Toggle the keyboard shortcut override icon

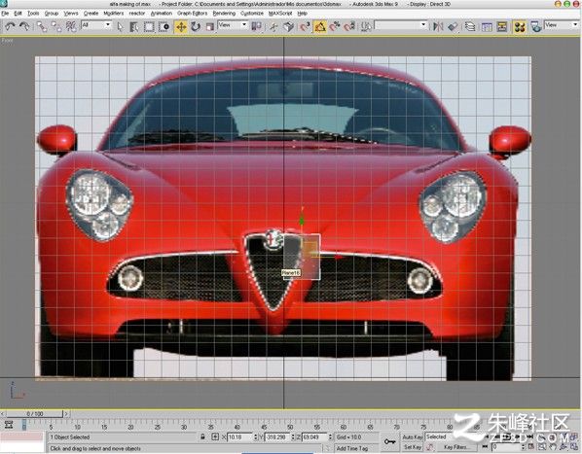(288, 26)
